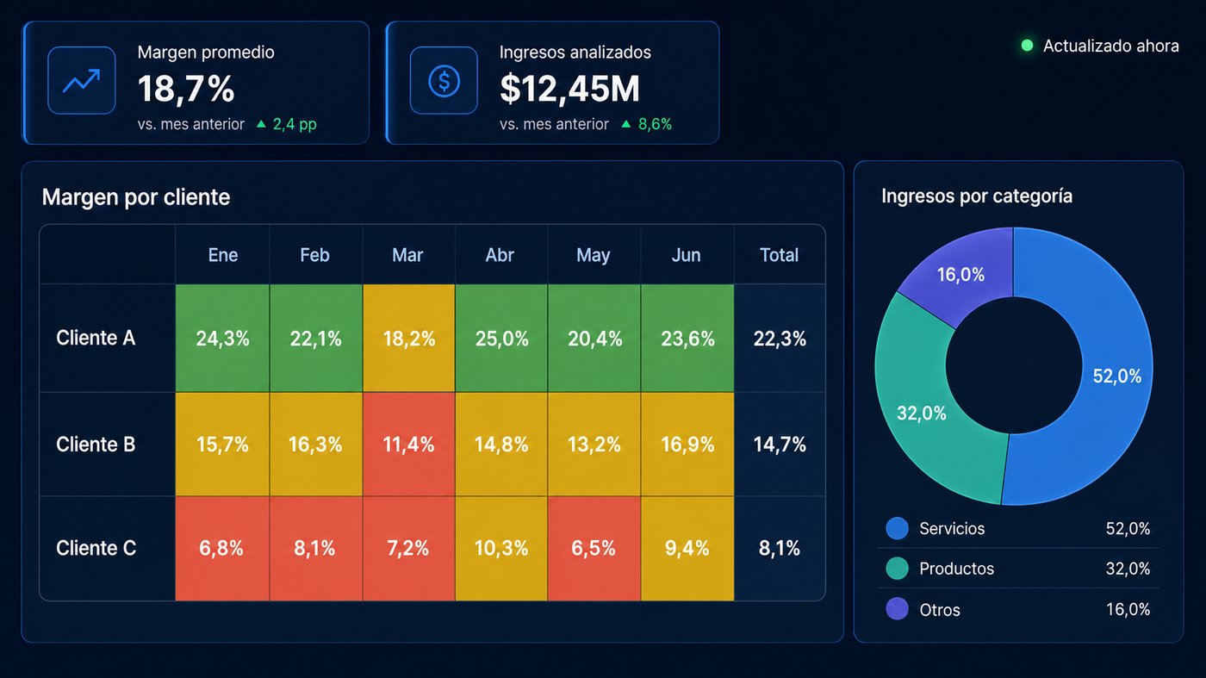Select the purple Otros legend swatch
The height and width of the screenshot is (678, 1206).
pyautogui.click(x=897, y=609)
